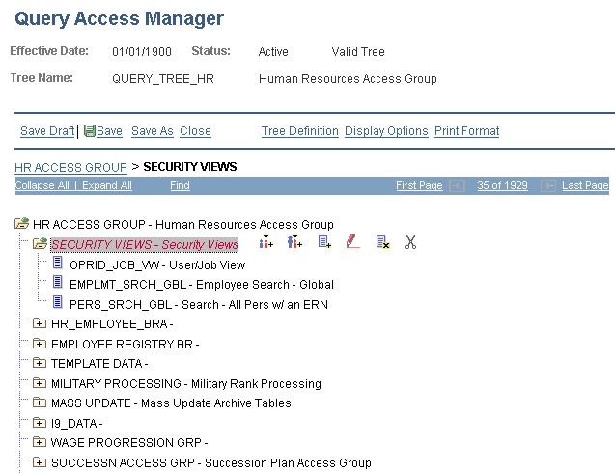Click the scissors Cut icon
The height and width of the screenshot is (473, 615).
[x=410, y=243]
